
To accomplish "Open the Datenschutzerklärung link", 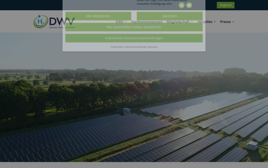I will point(135,47).
